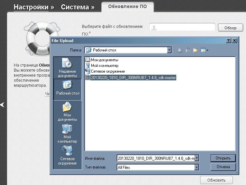Go to Настройки breadcrumb

[31, 7]
